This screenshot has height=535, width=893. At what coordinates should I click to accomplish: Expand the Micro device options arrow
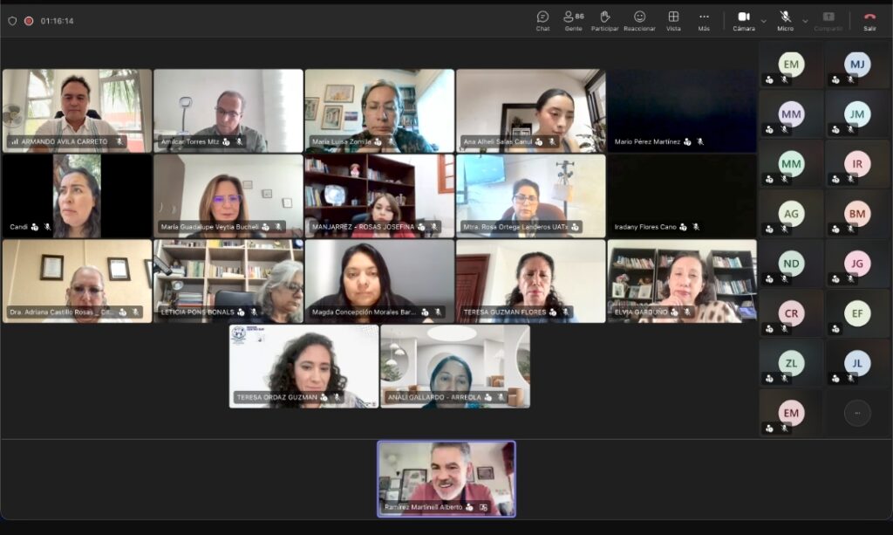click(805, 22)
